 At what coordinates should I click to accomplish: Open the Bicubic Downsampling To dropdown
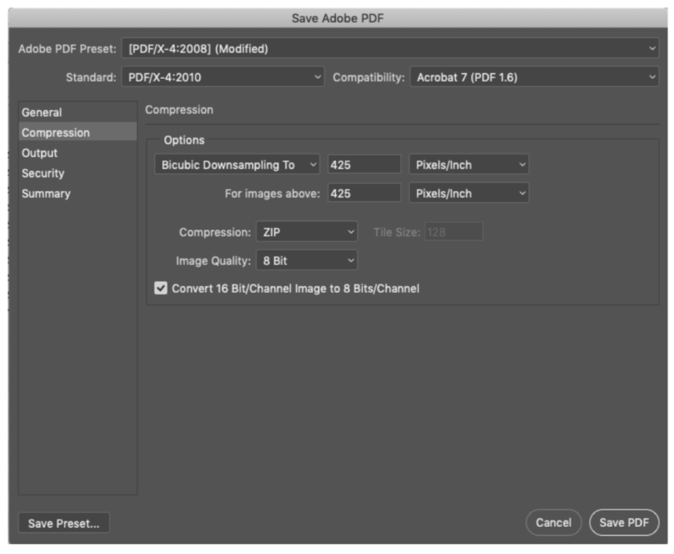[237, 164]
